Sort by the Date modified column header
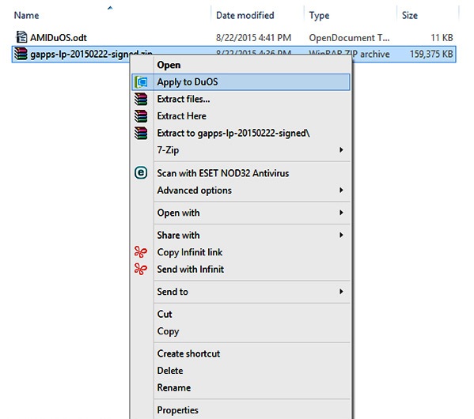 (245, 15)
